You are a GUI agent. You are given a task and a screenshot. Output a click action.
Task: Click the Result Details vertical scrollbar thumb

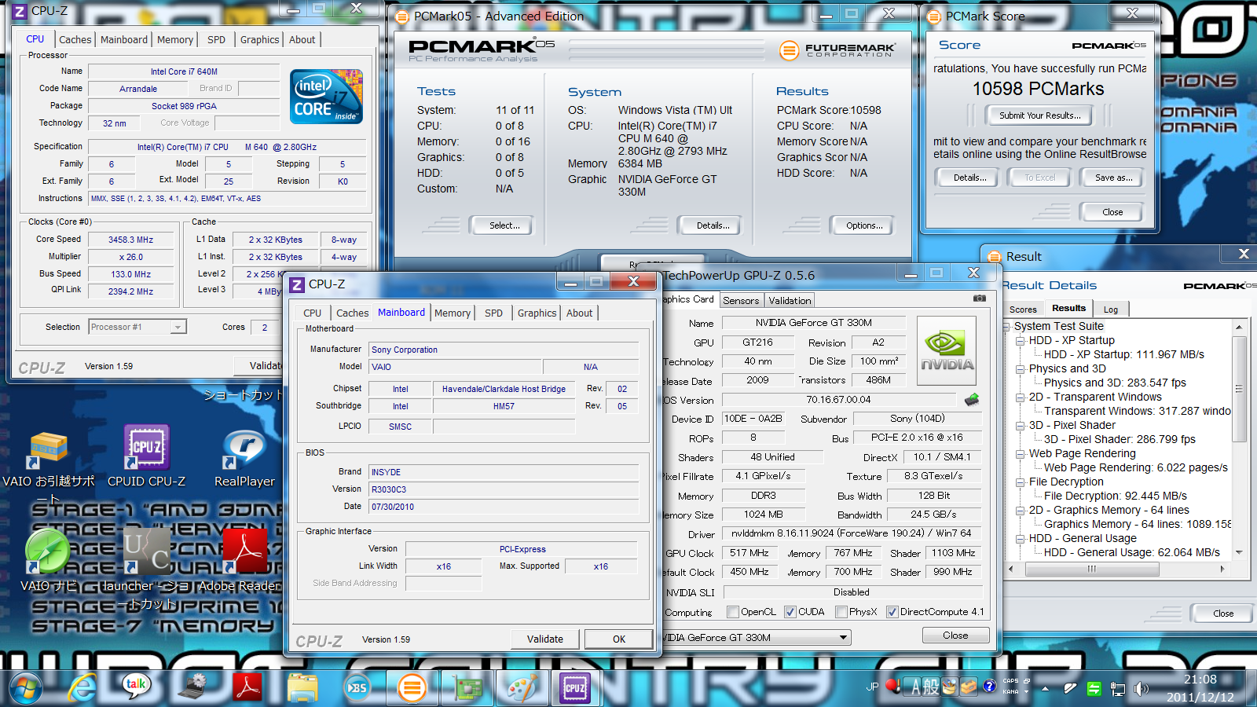[1239, 390]
